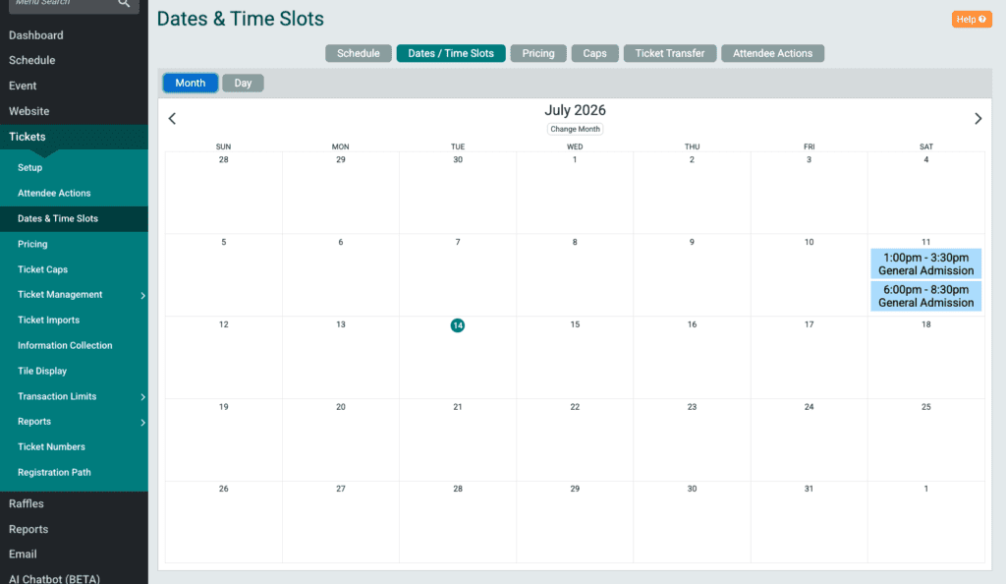Viewport: 1006px width, 584px height.
Task: Open the Pricing tab at top
Action: (x=537, y=53)
